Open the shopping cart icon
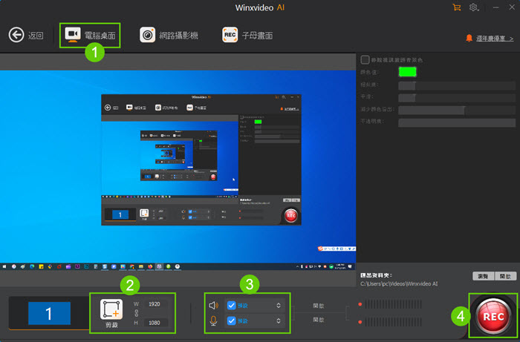 pyautogui.click(x=456, y=7)
